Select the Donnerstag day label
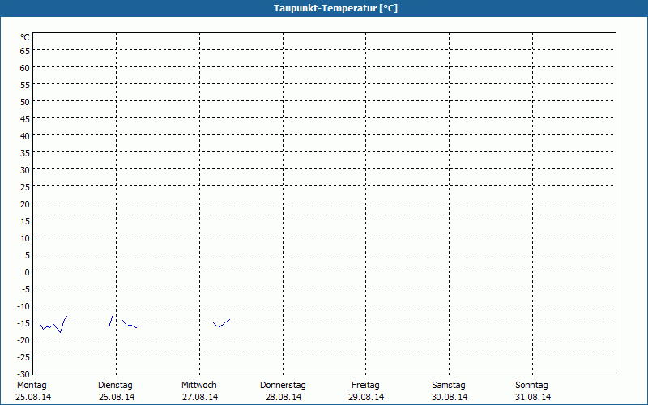This screenshot has height=405, width=648. pos(283,385)
